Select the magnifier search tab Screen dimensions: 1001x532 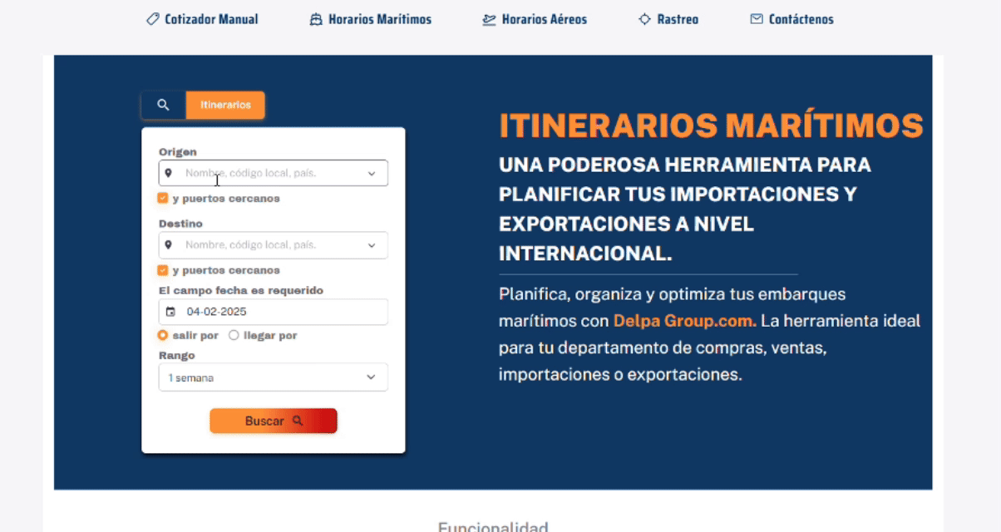(164, 105)
